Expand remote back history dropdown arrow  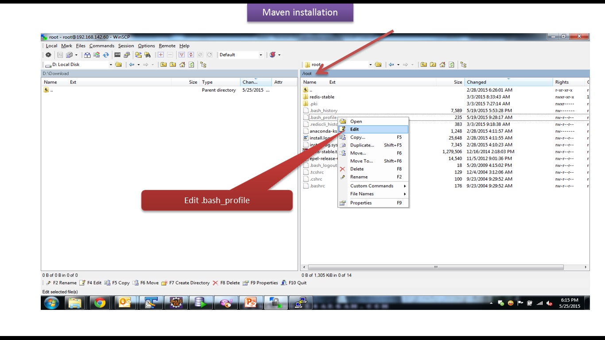[x=398, y=65]
